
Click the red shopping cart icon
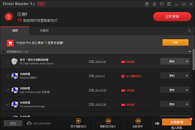[10, 43]
